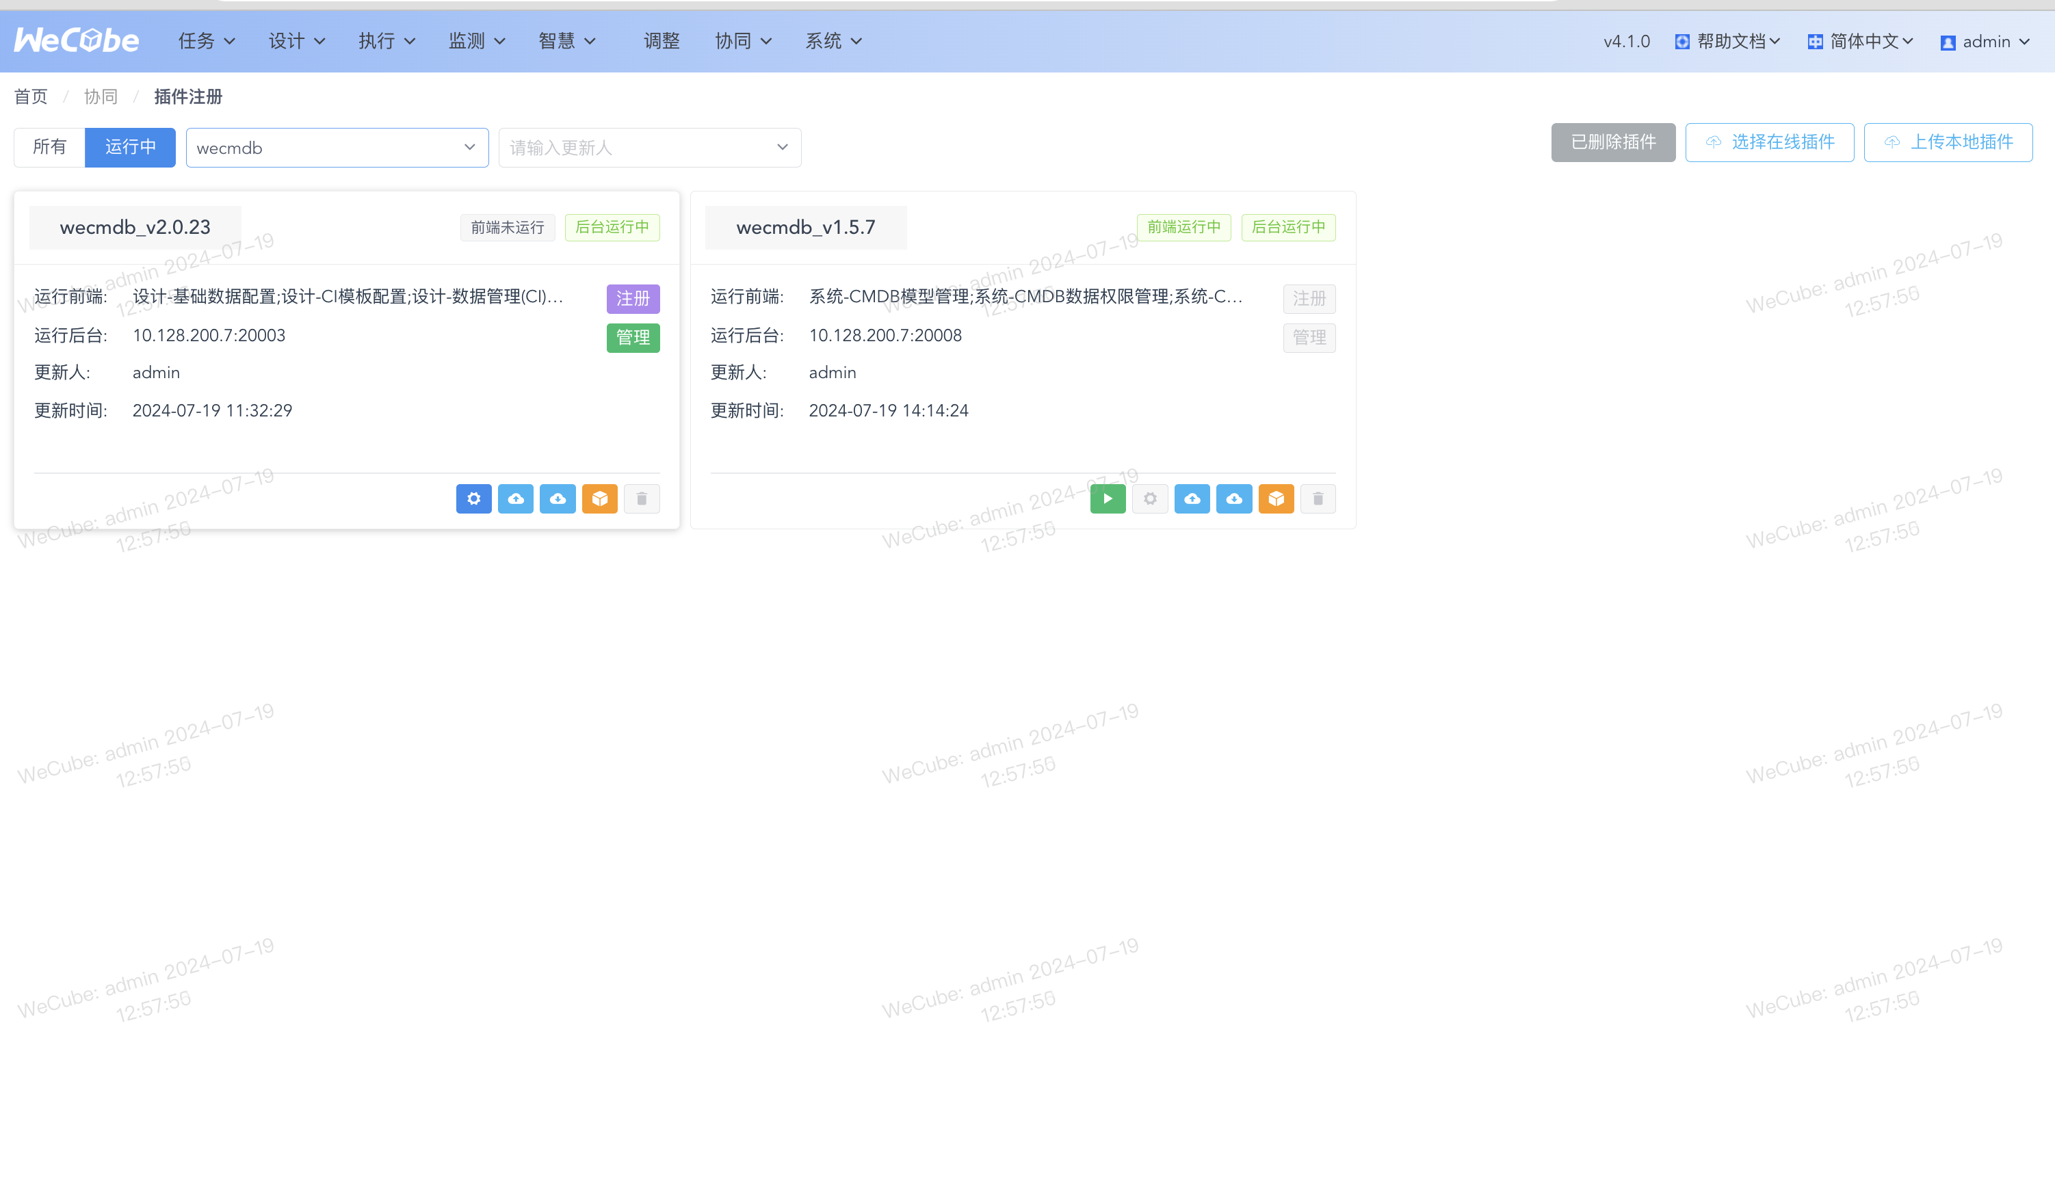Click 后台运行中 tag on wecmdb_v2.0.23

click(x=612, y=228)
